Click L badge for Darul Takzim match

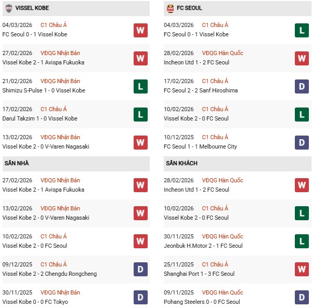click(x=140, y=114)
